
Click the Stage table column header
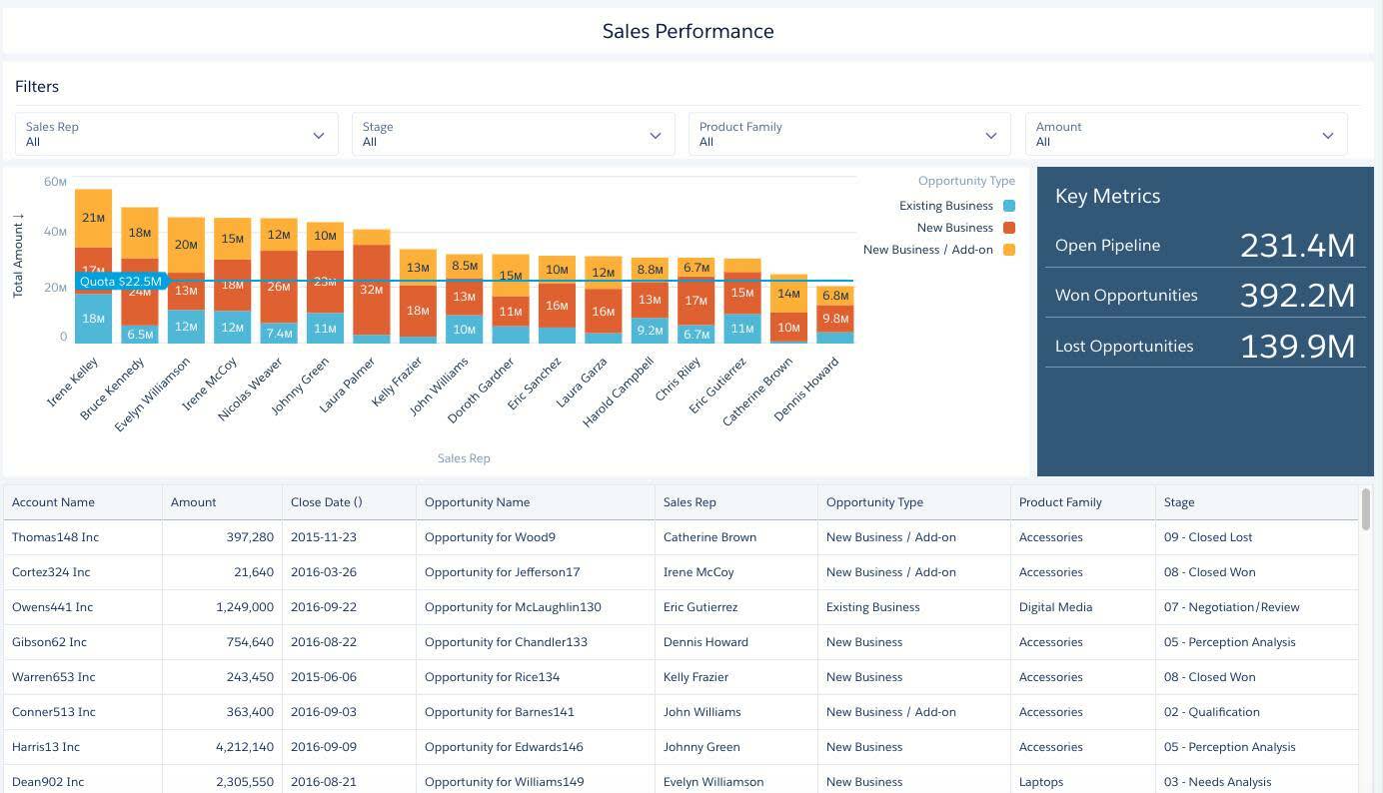(x=1257, y=502)
